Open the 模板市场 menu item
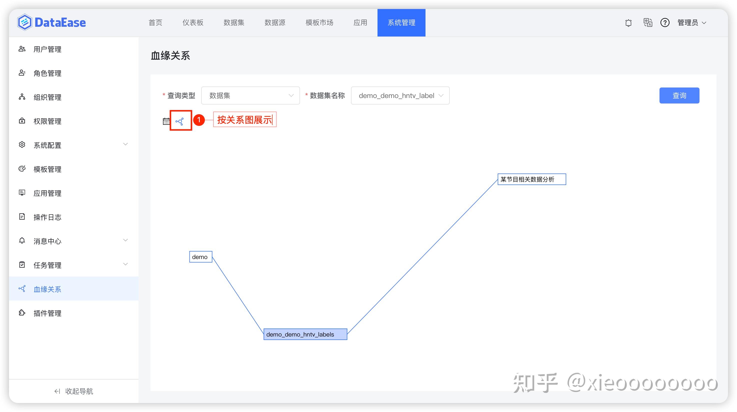 319,22
